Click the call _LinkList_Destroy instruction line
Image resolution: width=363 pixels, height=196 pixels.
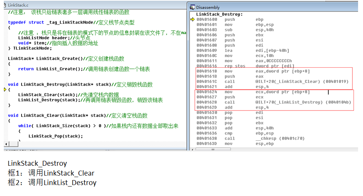[x=274, y=103]
